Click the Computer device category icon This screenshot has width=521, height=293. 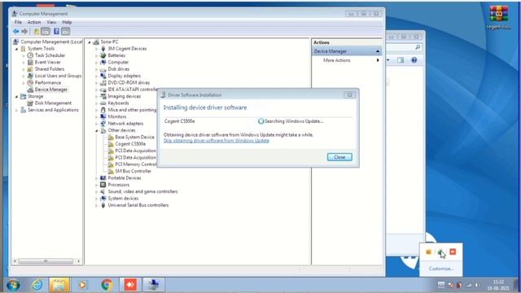[x=103, y=62]
